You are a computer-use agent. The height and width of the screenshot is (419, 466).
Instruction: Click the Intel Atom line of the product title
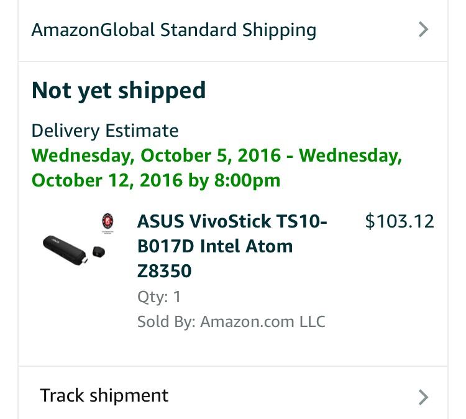pyautogui.click(x=214, y=246)
